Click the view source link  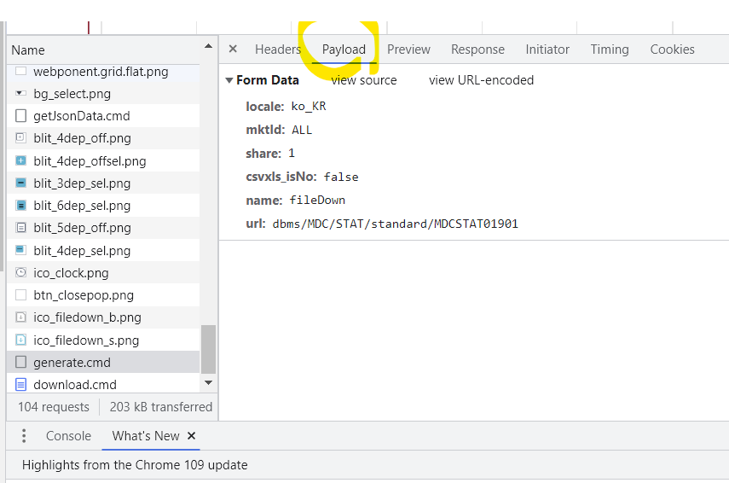coord(364,80)
